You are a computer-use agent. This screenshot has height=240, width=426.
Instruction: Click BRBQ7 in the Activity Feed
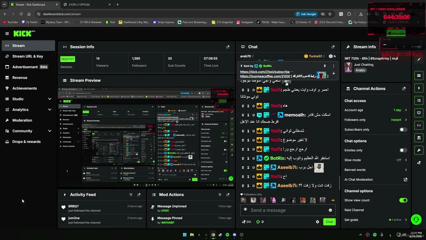(x=74, y=206)
